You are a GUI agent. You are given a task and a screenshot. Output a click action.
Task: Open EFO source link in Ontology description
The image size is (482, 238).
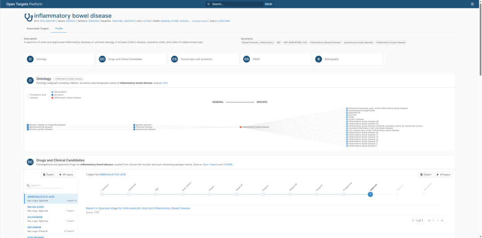(166, 83)
